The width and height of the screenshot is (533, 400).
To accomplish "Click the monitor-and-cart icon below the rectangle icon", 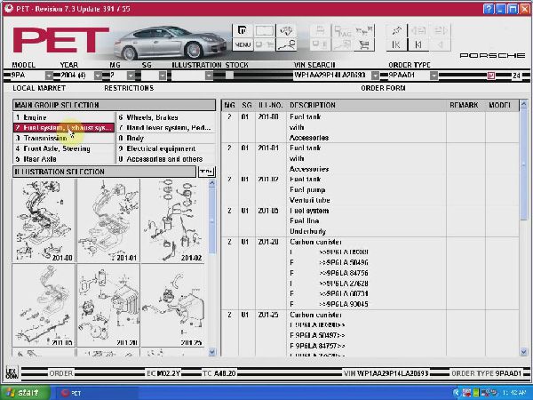I will click(x=265, y=44).
